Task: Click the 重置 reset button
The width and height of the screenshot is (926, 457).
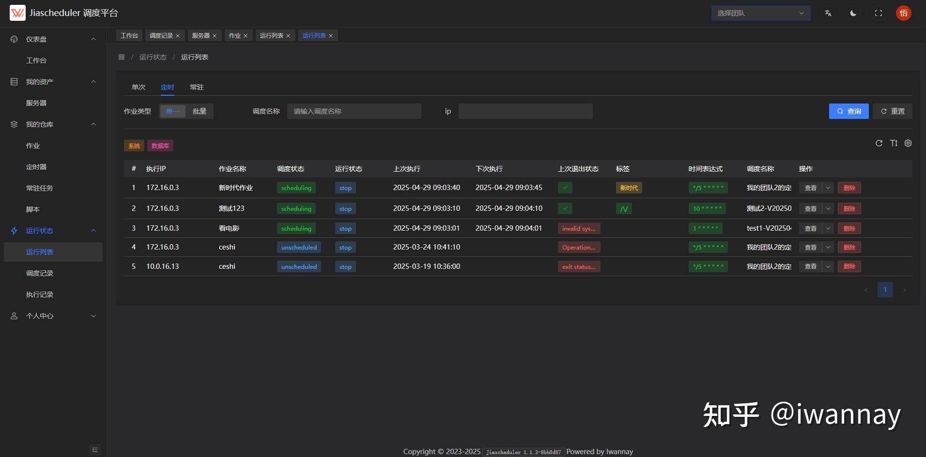Action: (x=893, y=111)
